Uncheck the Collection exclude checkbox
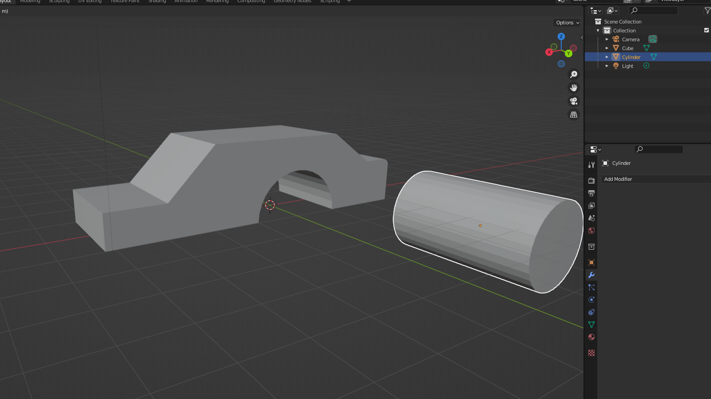The image size is (711, 399). click(707, 30)
